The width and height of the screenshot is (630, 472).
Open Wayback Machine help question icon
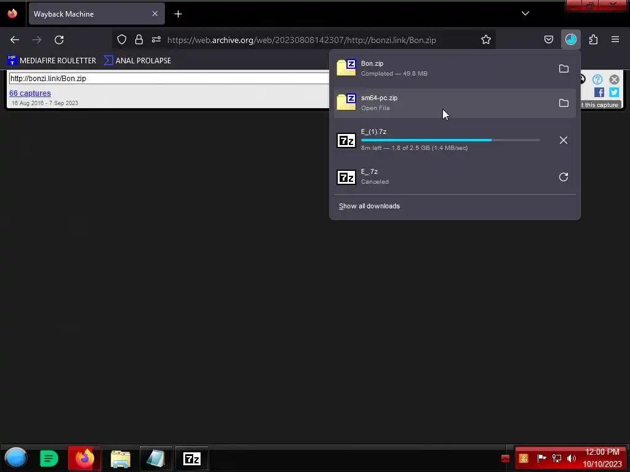pyautogui.click(x=597, y=79)
